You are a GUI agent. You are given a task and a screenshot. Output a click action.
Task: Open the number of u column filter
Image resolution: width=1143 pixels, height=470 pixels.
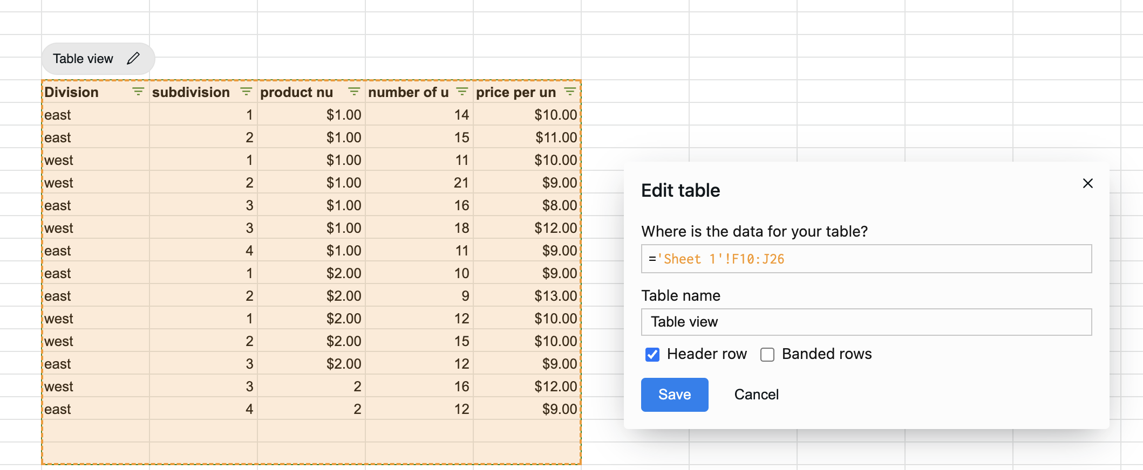(x=462, y=92)
